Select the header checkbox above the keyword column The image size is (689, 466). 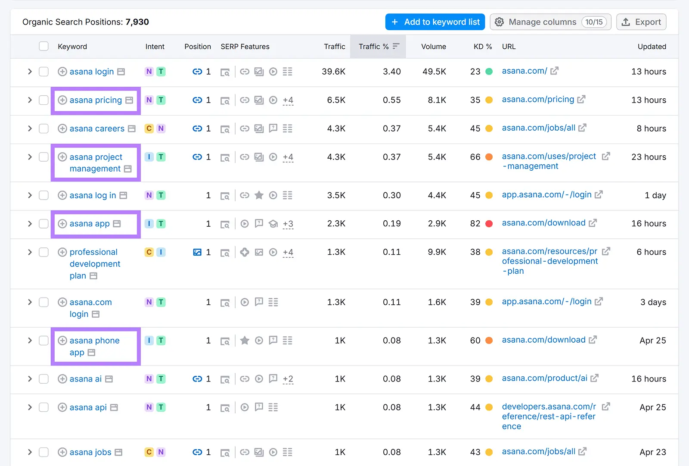(43, 46)
